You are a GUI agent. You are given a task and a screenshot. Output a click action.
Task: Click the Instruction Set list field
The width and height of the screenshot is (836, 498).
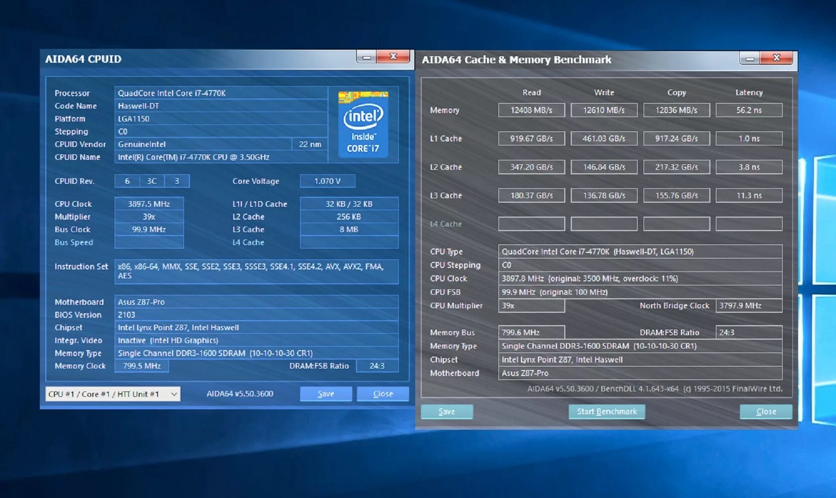pyautogui.click(x=256, y=271)
